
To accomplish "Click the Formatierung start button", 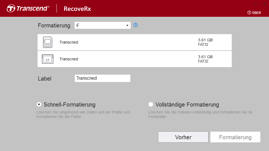I will pos(235,137).
